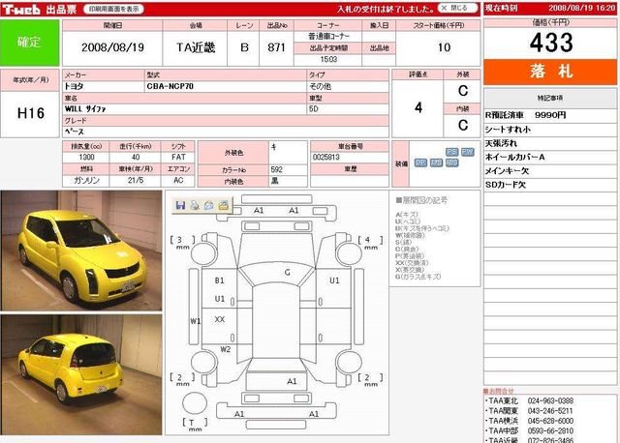The height and width of the screenshot is (443, 620).
Task: Click the B1 mark on damage diagram
Action: click(220, 281)
